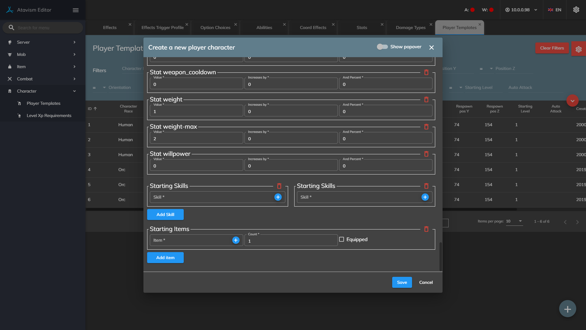Open the 10.0.0.98 server dropdown
The image size is (586, 330).
click(521, 10)
